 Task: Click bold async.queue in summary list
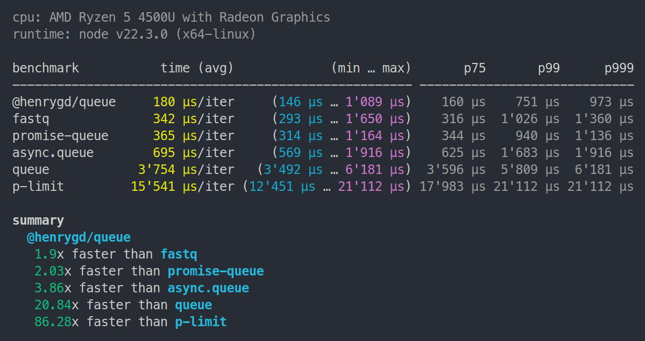(x=208, y=288)
